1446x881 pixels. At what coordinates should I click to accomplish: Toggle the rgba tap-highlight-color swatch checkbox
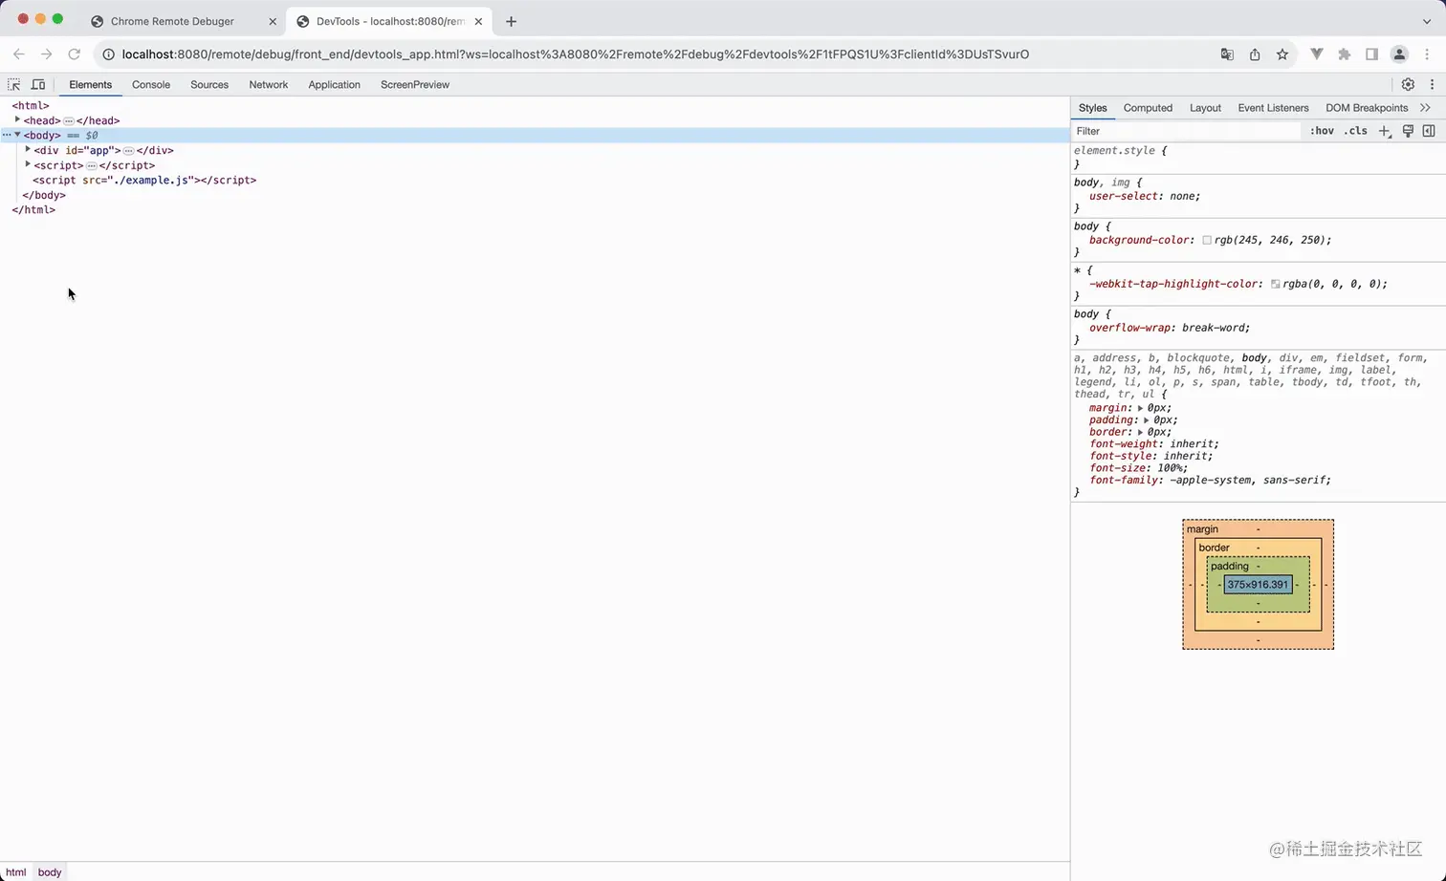[1276, 284]
